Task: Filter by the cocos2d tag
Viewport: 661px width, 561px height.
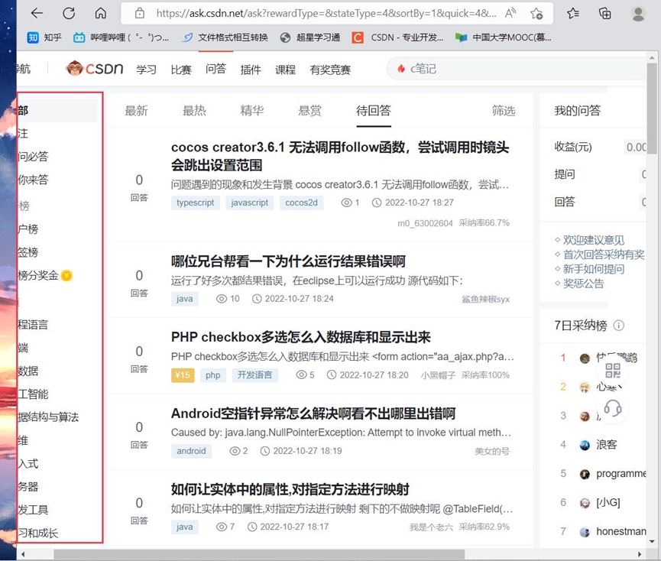Action: coord(301,203)
